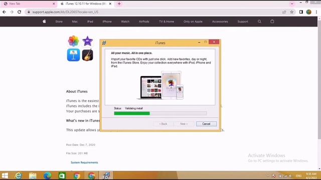Screen dimensions: 321x180
Task: Open the Only on Apple menu
Action: click(x=193, y=21)
